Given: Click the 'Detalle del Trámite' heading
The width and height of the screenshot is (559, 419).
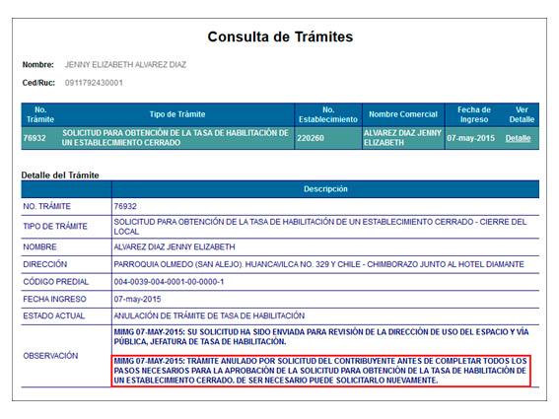Looking at the screenshot, I should (x=60, y=175).
